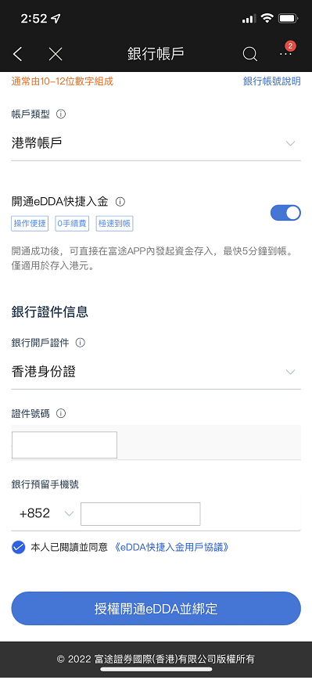The image size is (312, 680).
Task: Tap the back arrow in header
Action: click(17, 54)
